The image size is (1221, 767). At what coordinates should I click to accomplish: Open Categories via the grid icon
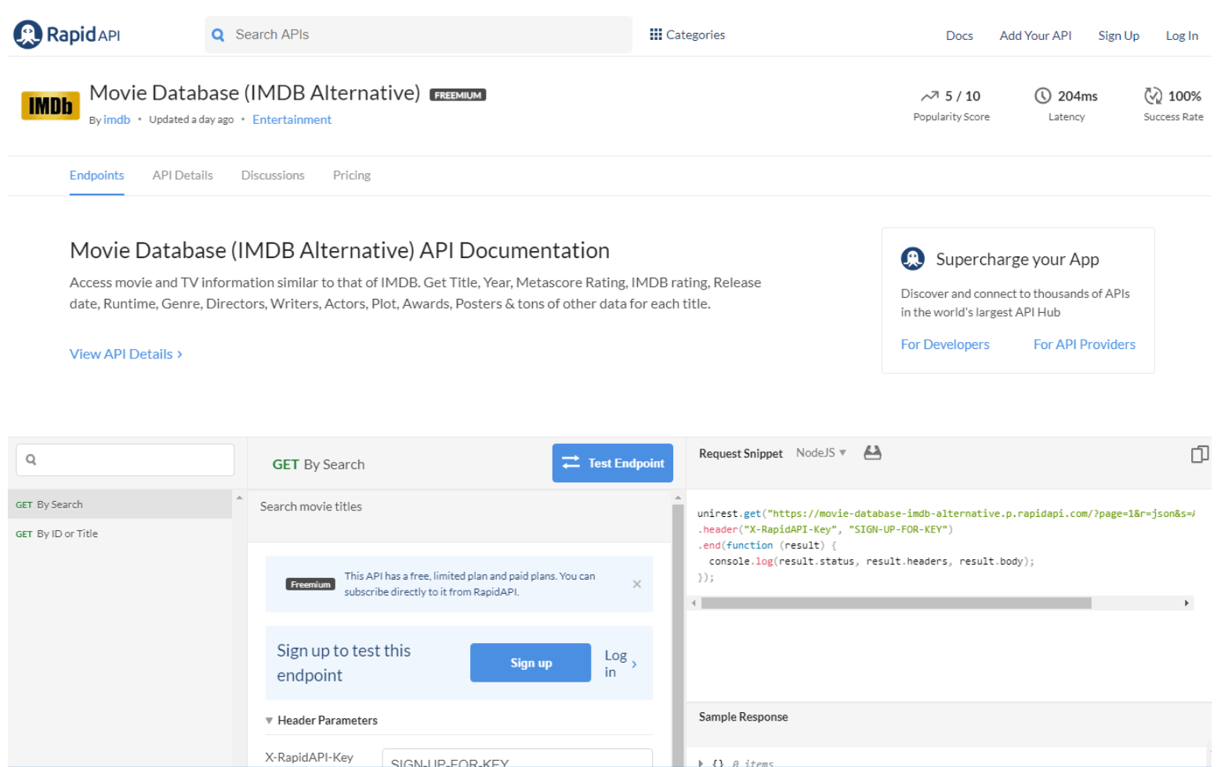(656, 34)
